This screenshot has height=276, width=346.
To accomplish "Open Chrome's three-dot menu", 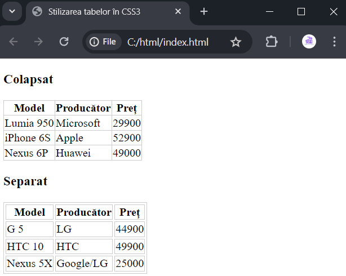I will (334, 42).
